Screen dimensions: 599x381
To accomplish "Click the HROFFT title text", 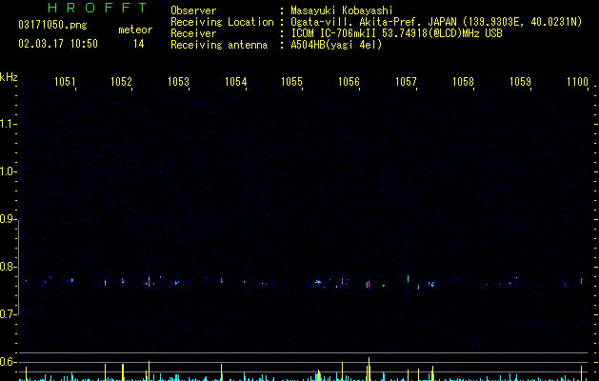I will (98, 8).
